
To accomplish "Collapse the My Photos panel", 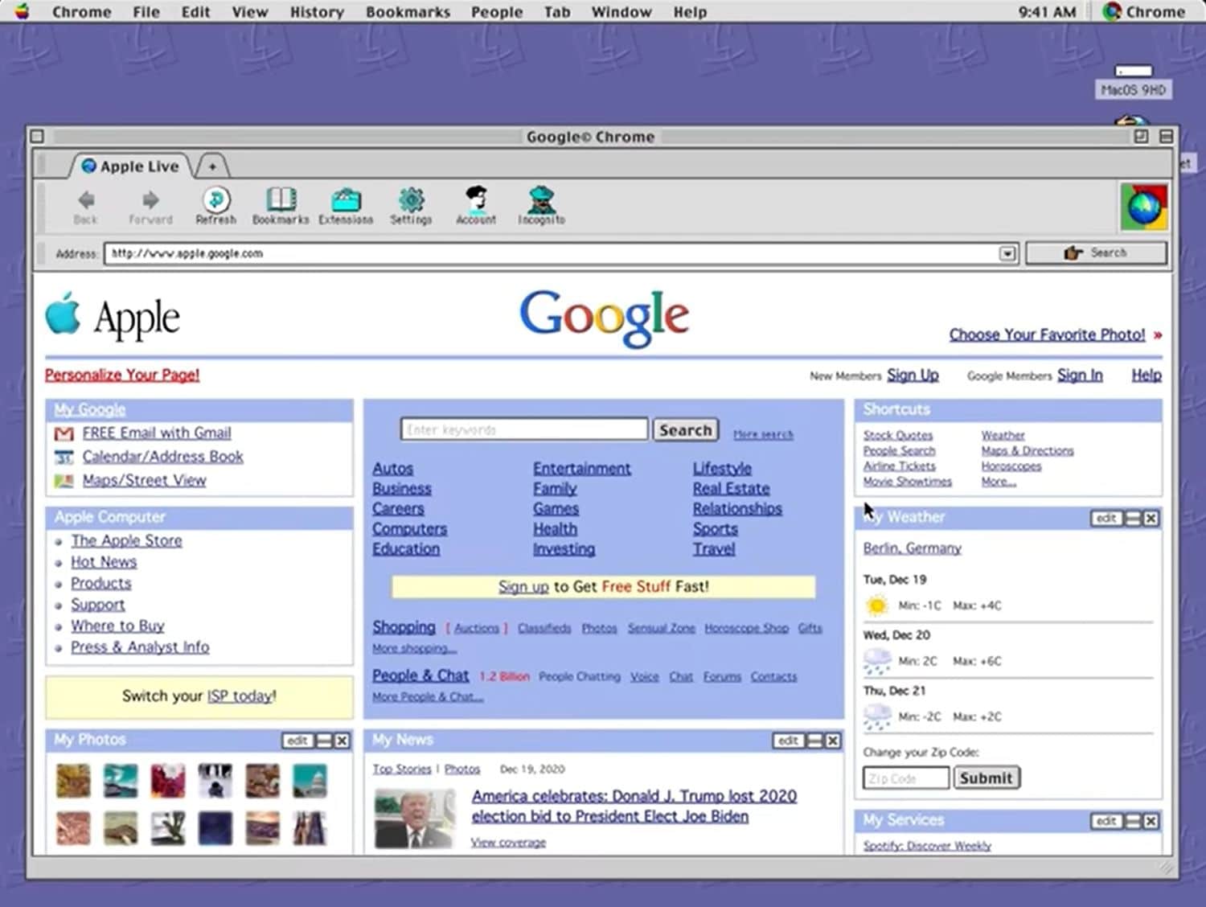I will [x=324, y=741].
